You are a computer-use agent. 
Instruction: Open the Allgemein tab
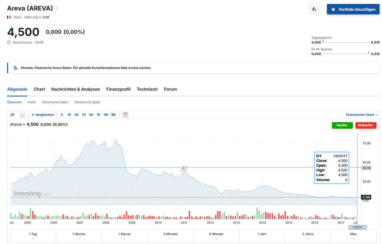click(x=17, y=89)
